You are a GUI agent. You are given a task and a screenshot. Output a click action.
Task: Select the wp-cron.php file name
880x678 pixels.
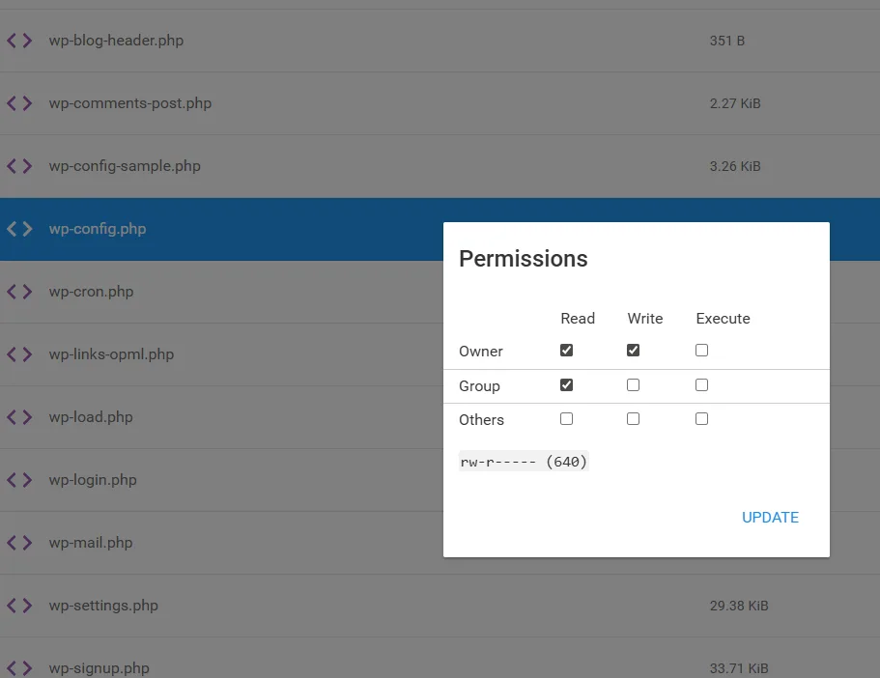(91, 292)
